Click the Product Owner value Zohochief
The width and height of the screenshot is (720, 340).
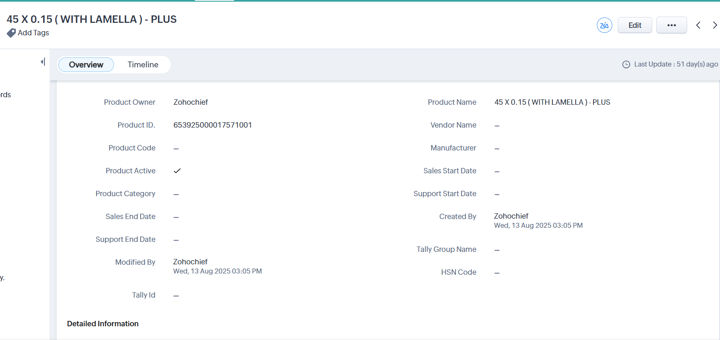pyautogui.click(x=191, y=102)
